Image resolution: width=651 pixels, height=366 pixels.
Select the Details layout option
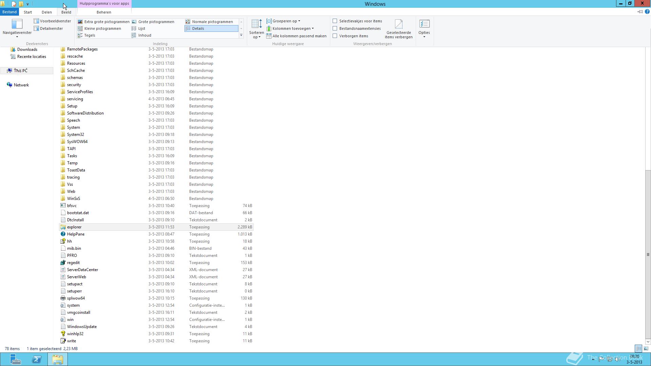[212, 28]
